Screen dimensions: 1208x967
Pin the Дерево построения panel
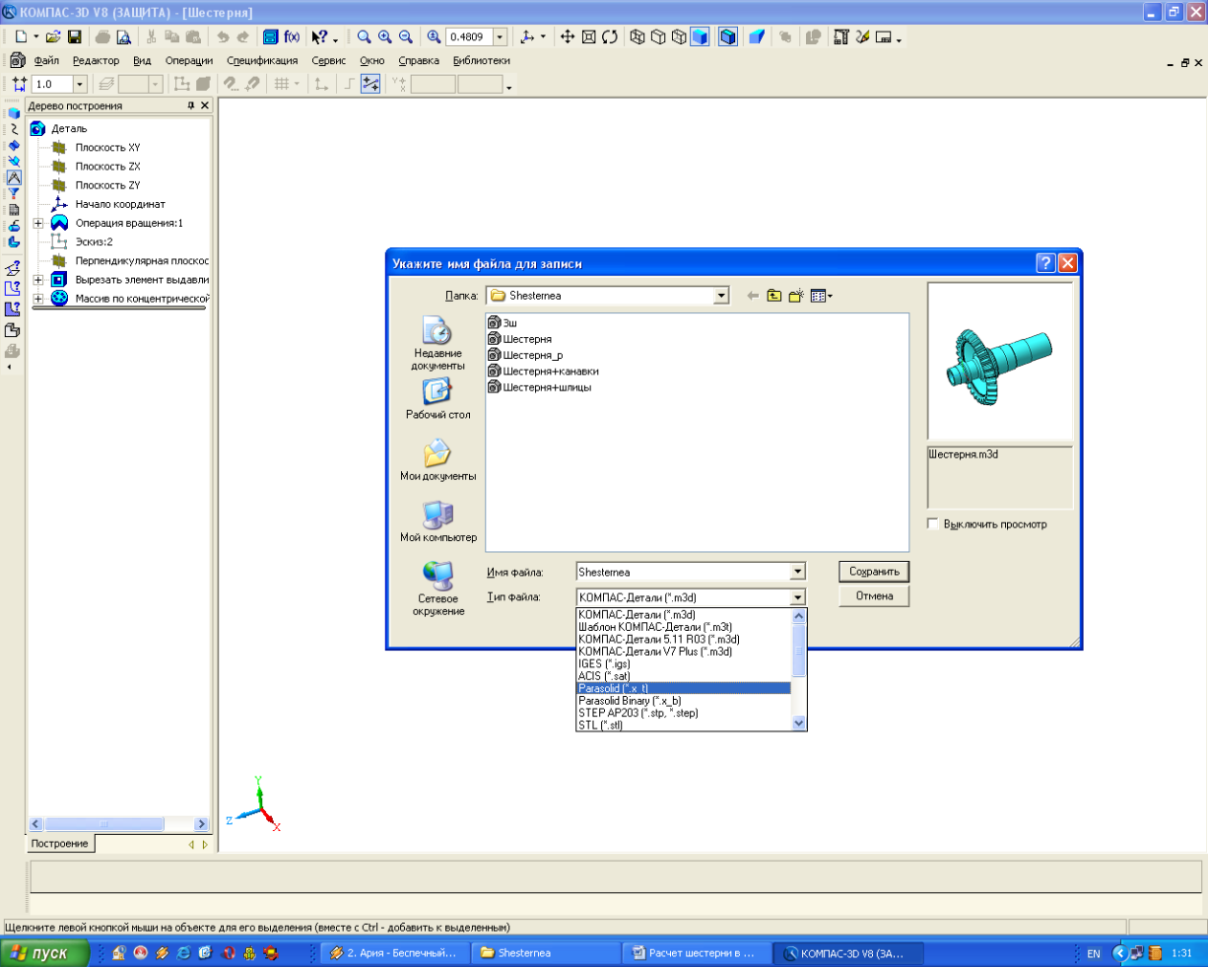click(x=191, y=105)
